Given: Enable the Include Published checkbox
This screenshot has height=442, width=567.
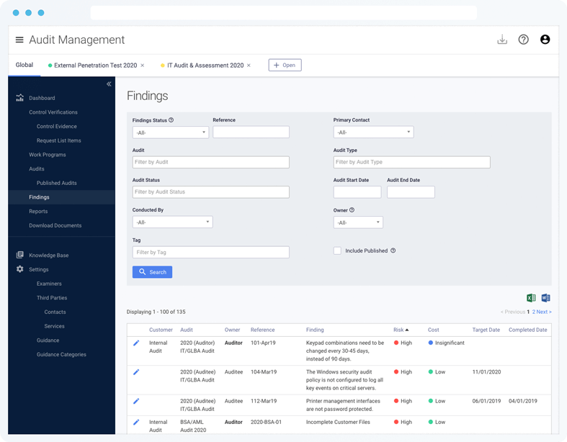Looking at the screenshot, I should tap(337, 251).
